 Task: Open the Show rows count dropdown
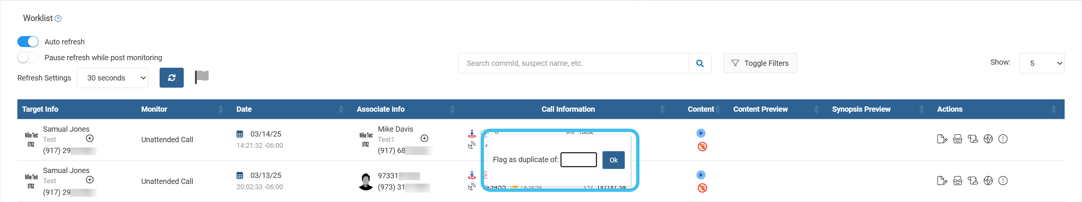click(x=1041, y=63)
